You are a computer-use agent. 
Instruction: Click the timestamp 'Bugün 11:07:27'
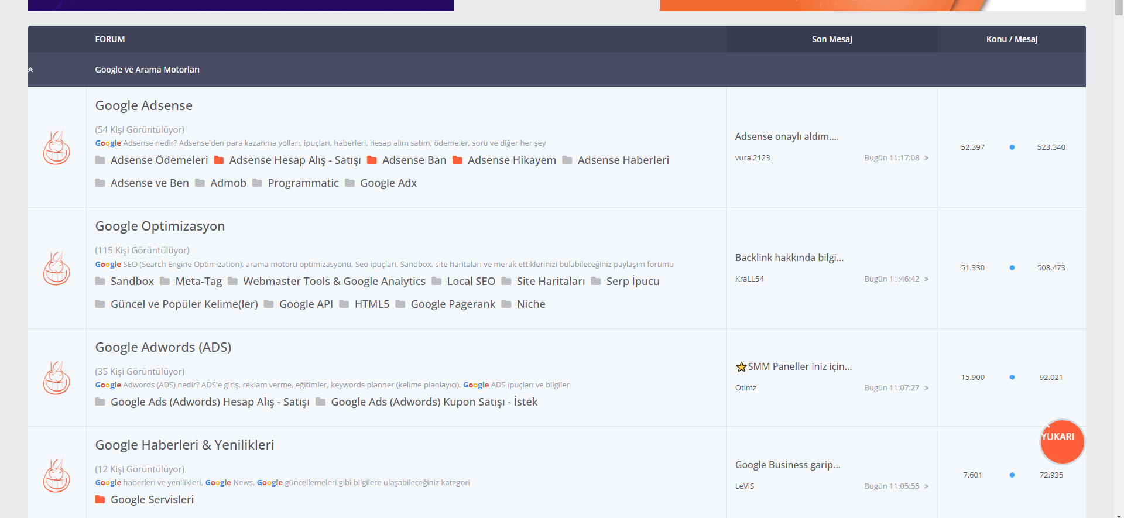click(x=892, y=388)
